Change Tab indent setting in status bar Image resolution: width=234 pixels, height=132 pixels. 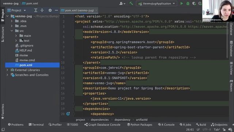click(217, 129)
